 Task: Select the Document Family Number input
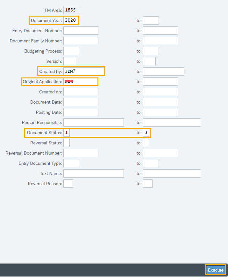[x=81, y=40]
